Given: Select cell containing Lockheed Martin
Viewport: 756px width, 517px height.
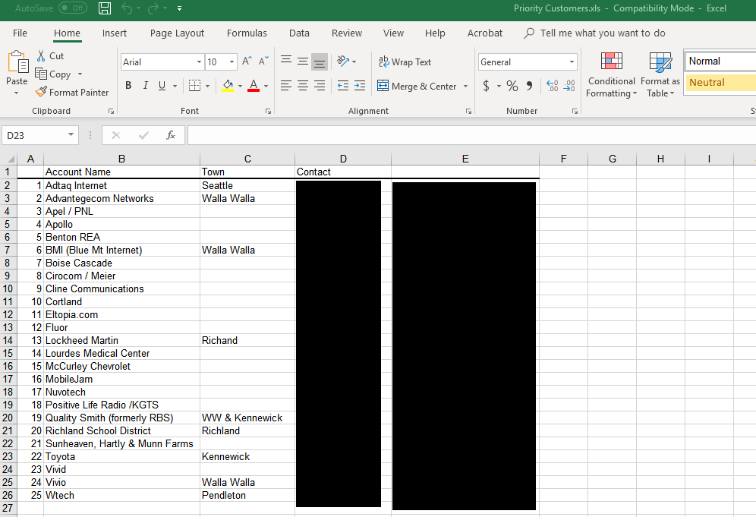Looking at the screenshot, I should tap(121, 340).
